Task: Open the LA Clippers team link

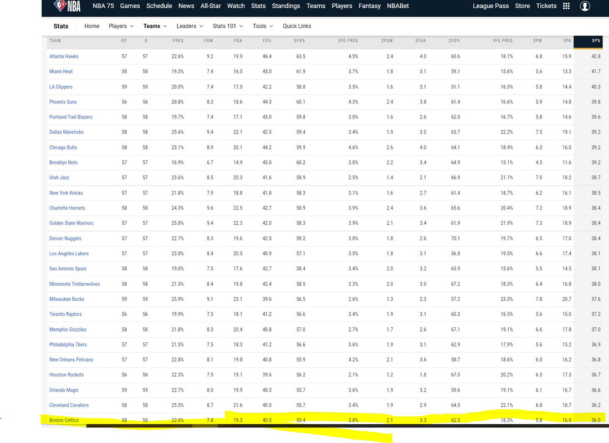Action: [60, 86]
